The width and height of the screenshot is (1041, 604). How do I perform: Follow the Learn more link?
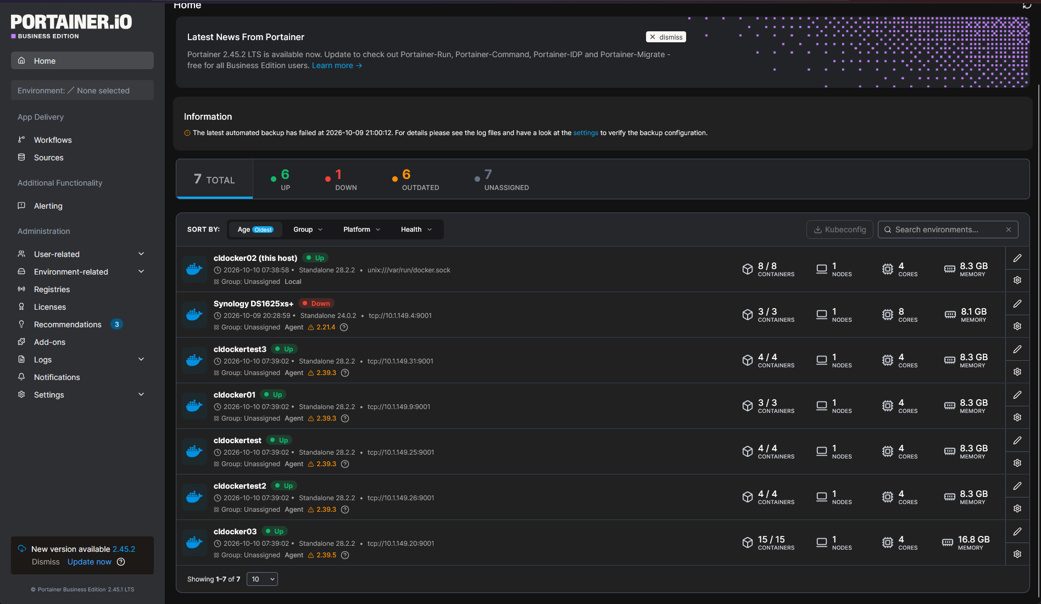pyautogui.click(x=337, y=65)
